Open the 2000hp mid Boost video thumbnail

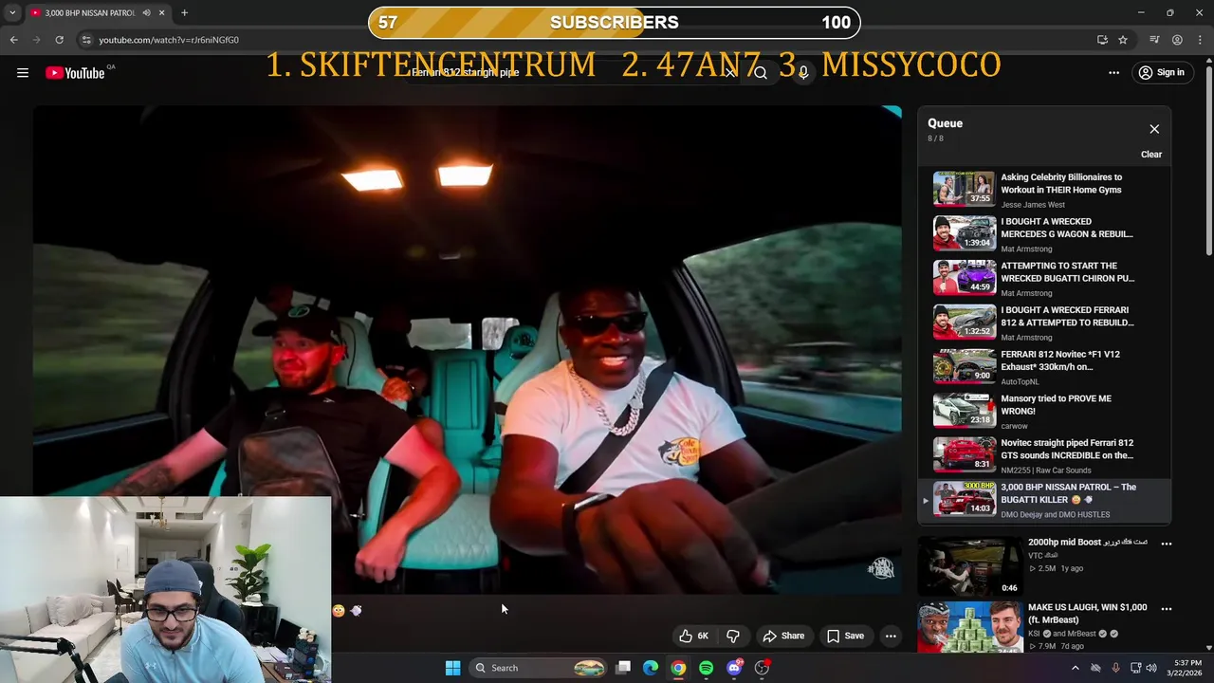969,566
